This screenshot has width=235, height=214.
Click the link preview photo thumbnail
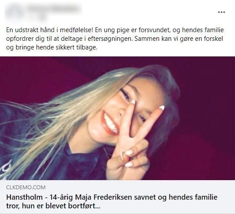117,119
